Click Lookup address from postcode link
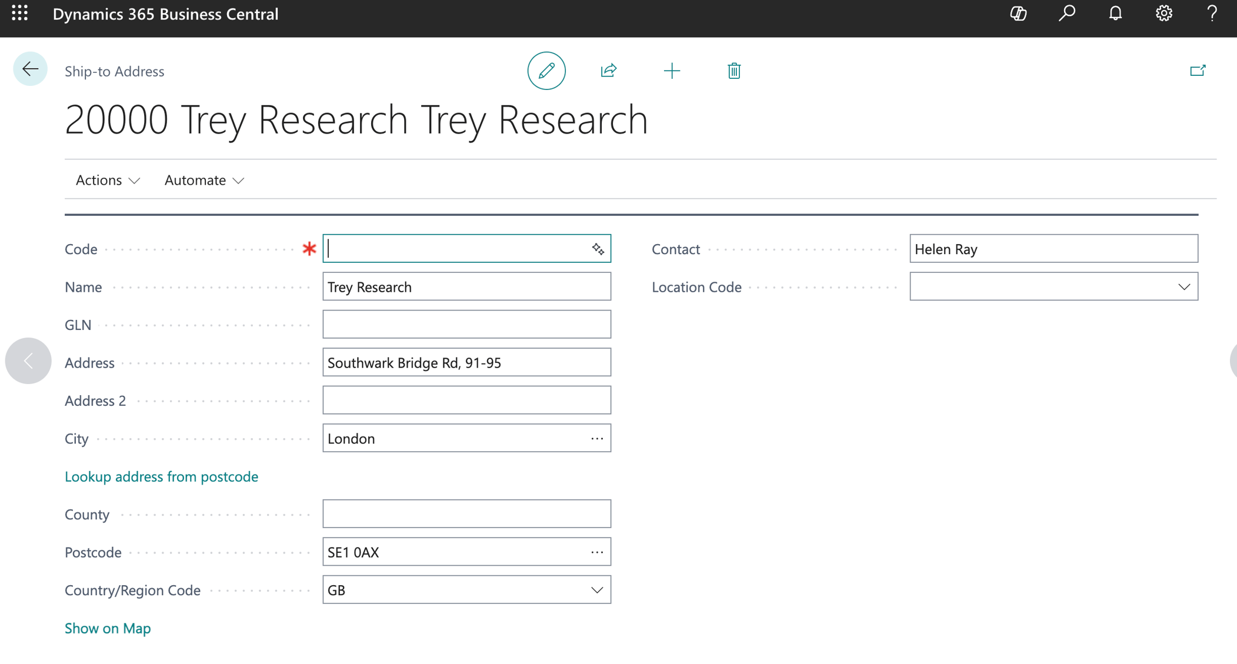Viewport: 1237px width, 664px height. (x=161, y=476)
